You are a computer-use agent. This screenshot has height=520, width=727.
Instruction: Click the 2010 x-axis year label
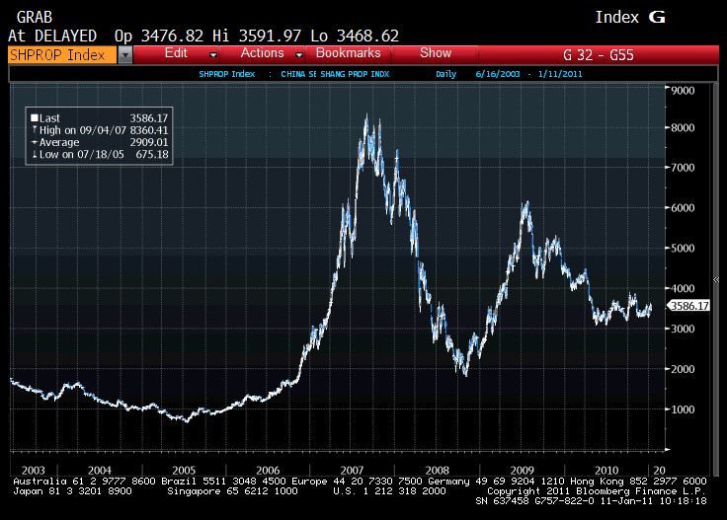pyautogui.click(x=606, y=470)
